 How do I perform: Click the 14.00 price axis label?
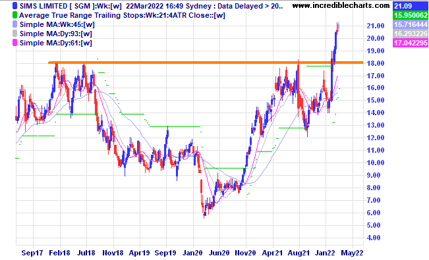(x=376, y=113)
